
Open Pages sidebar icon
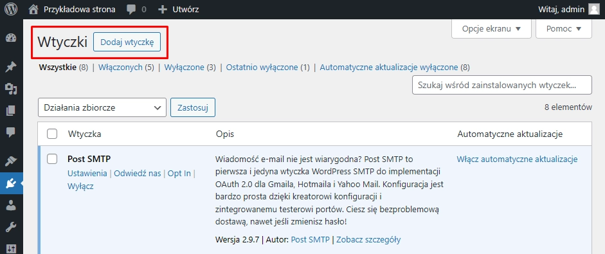[x=11, y=111]
